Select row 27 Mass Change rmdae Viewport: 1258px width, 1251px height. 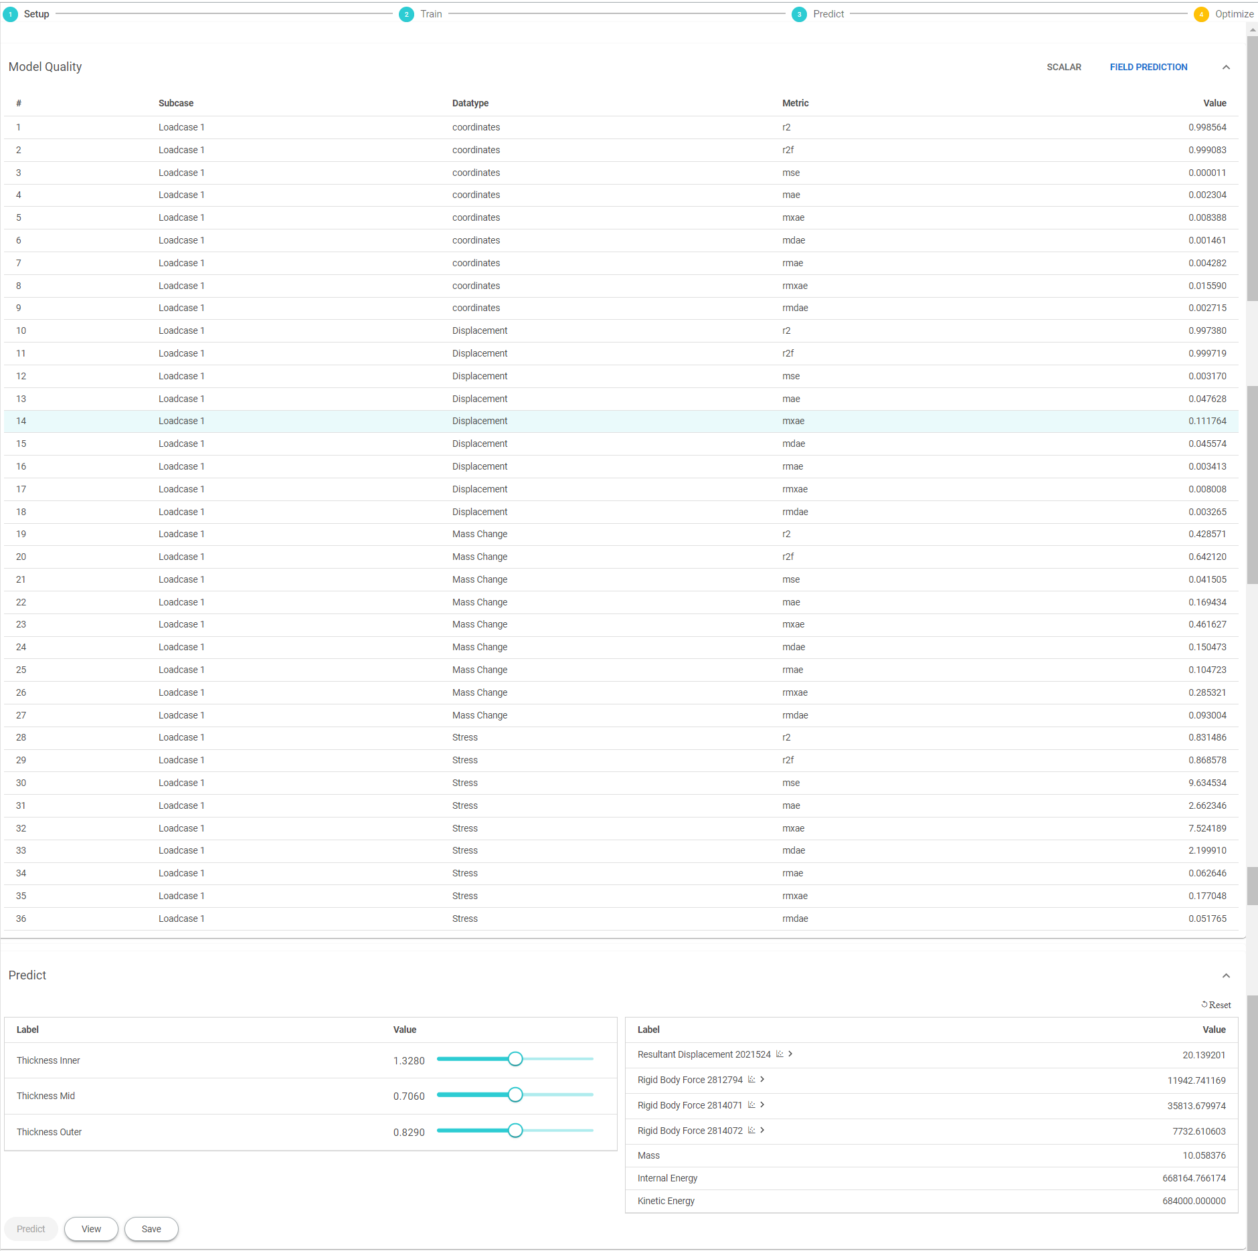[x=621, y=715]
